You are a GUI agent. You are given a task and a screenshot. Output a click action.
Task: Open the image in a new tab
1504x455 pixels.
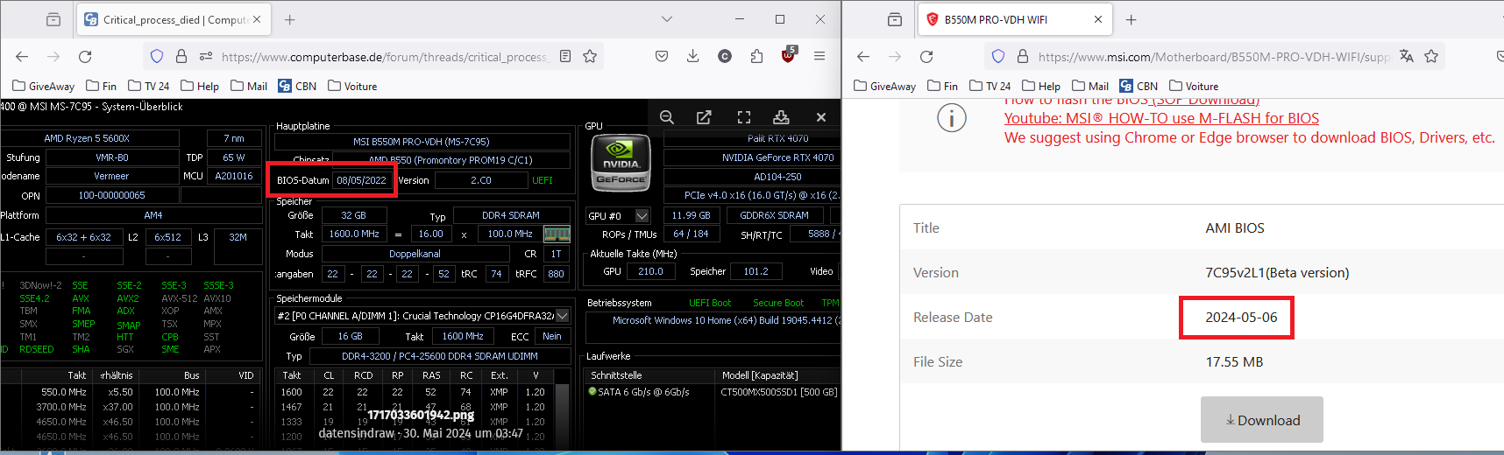[704, 117]
